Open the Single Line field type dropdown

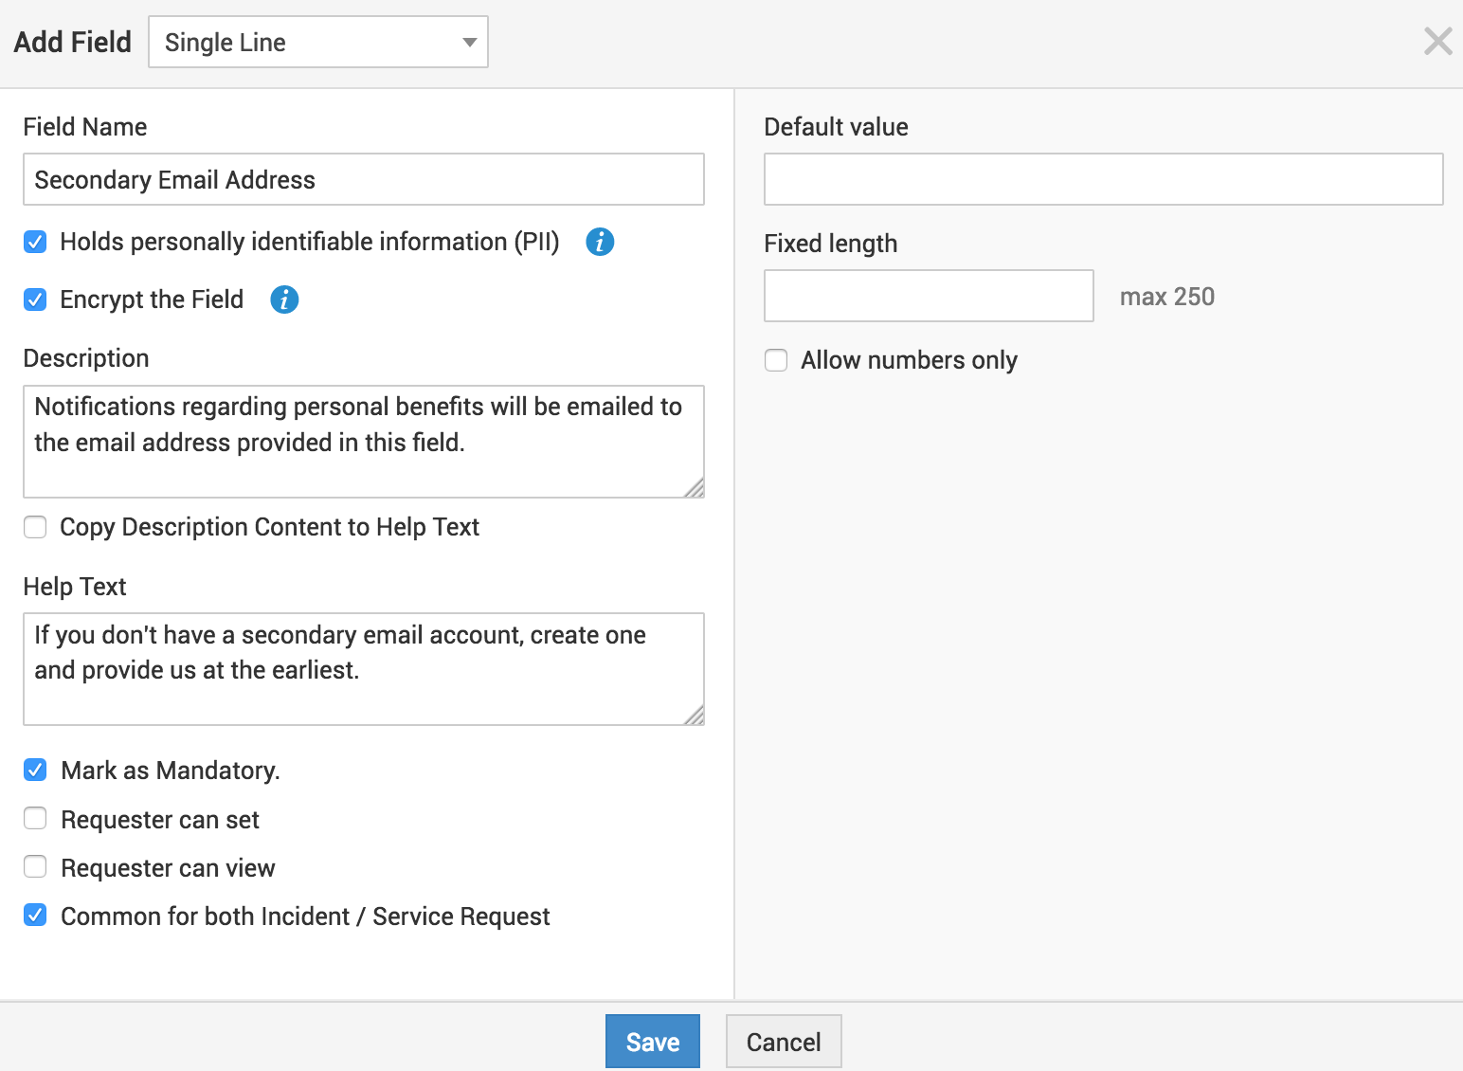click(318, 42)
